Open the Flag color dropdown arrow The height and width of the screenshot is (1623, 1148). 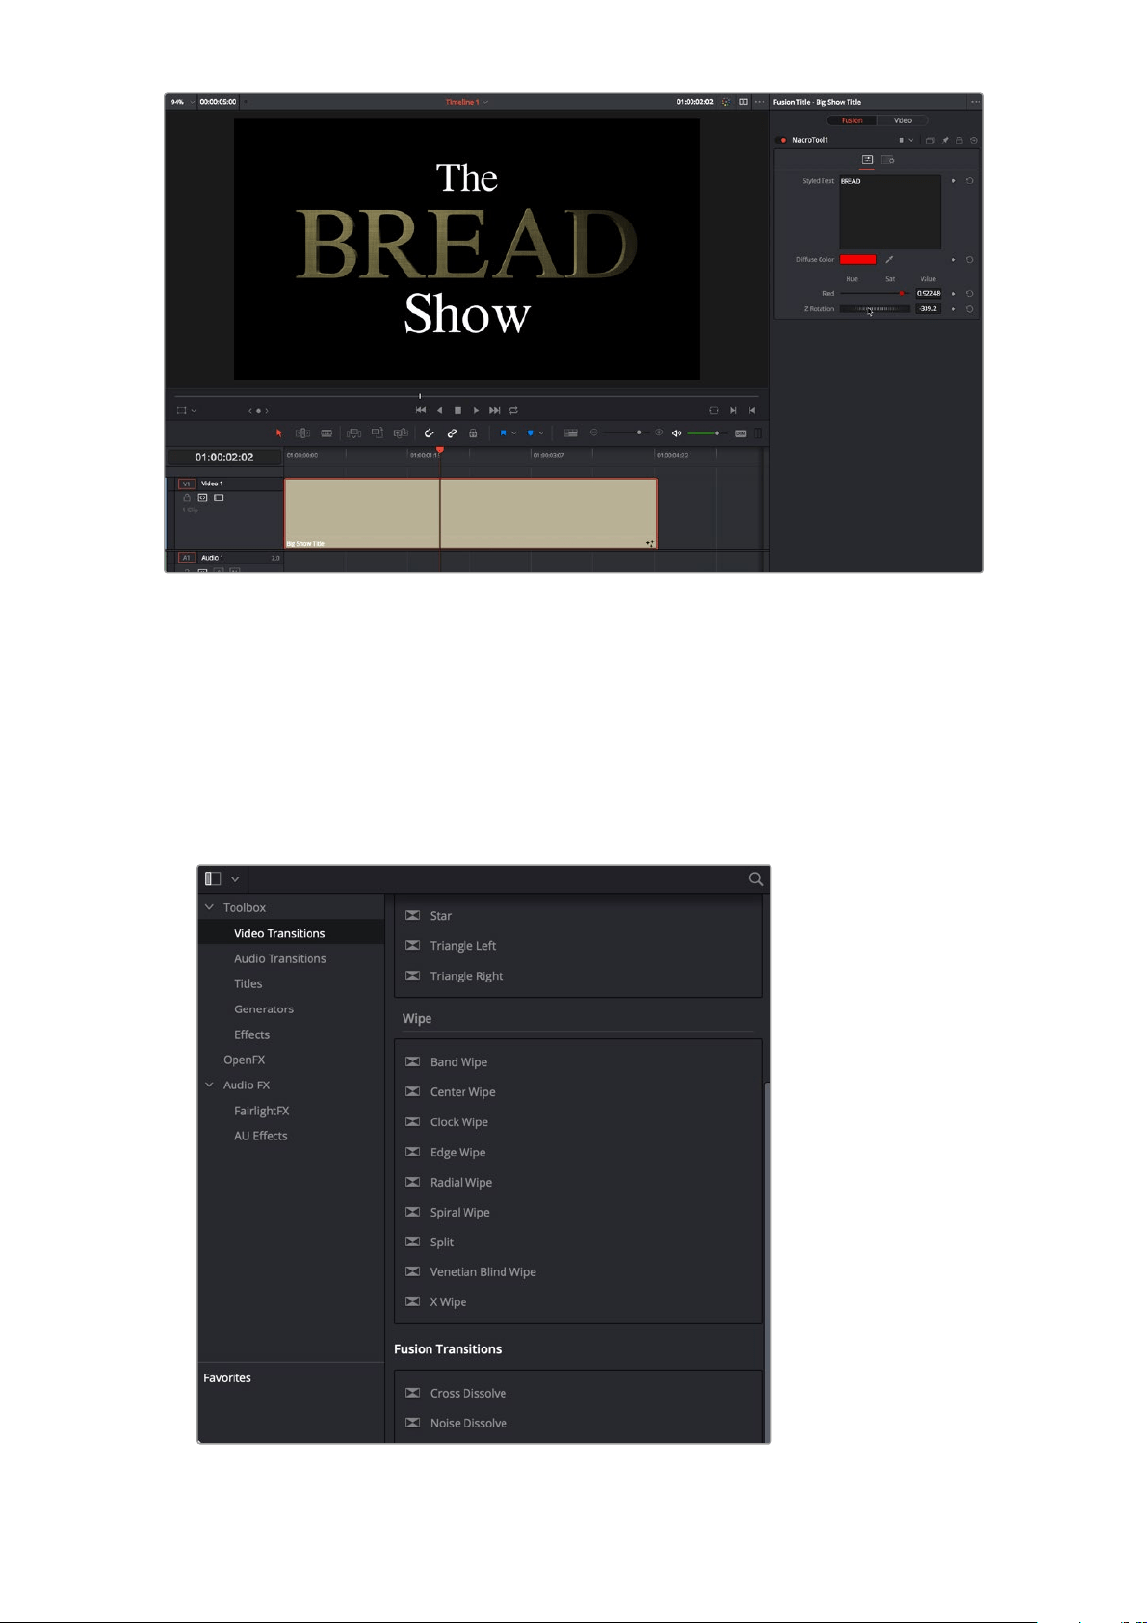[x=513, y=433]
